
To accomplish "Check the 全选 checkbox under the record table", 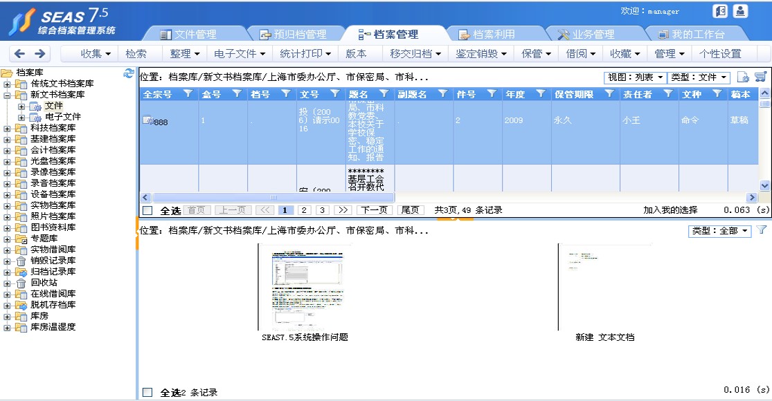I will pyautogui.click(x=147, y=210).
